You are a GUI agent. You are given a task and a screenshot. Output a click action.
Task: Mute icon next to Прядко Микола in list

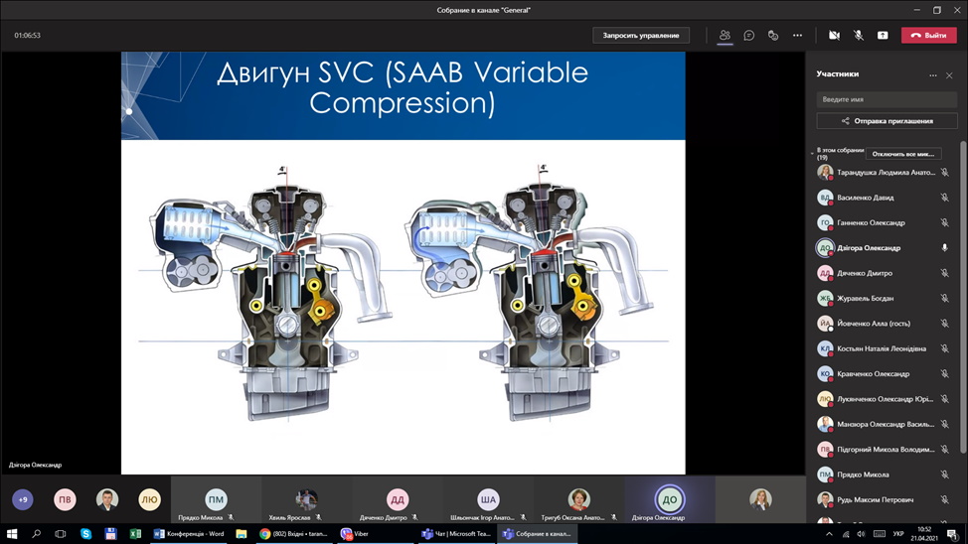pyautogui.click(x=944, y=475)
